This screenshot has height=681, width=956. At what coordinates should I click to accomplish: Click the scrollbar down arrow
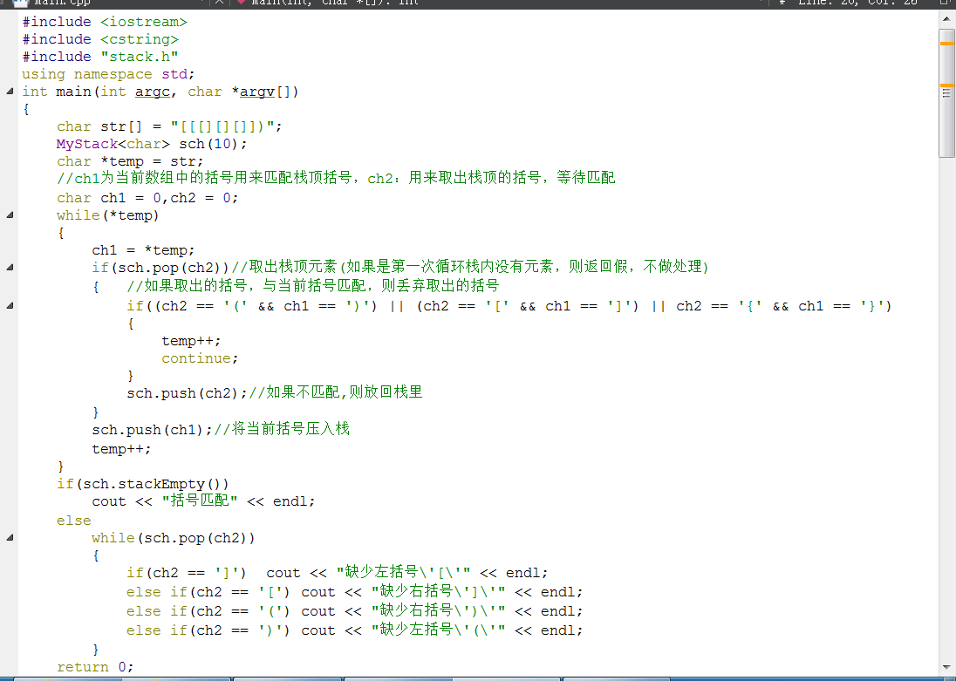pyautogui.click(x=946, y=669)
